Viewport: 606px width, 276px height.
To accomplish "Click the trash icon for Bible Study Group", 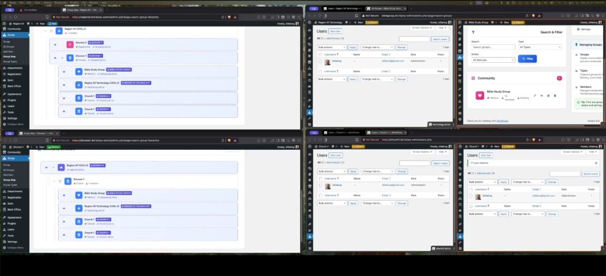I will point(556,95).
